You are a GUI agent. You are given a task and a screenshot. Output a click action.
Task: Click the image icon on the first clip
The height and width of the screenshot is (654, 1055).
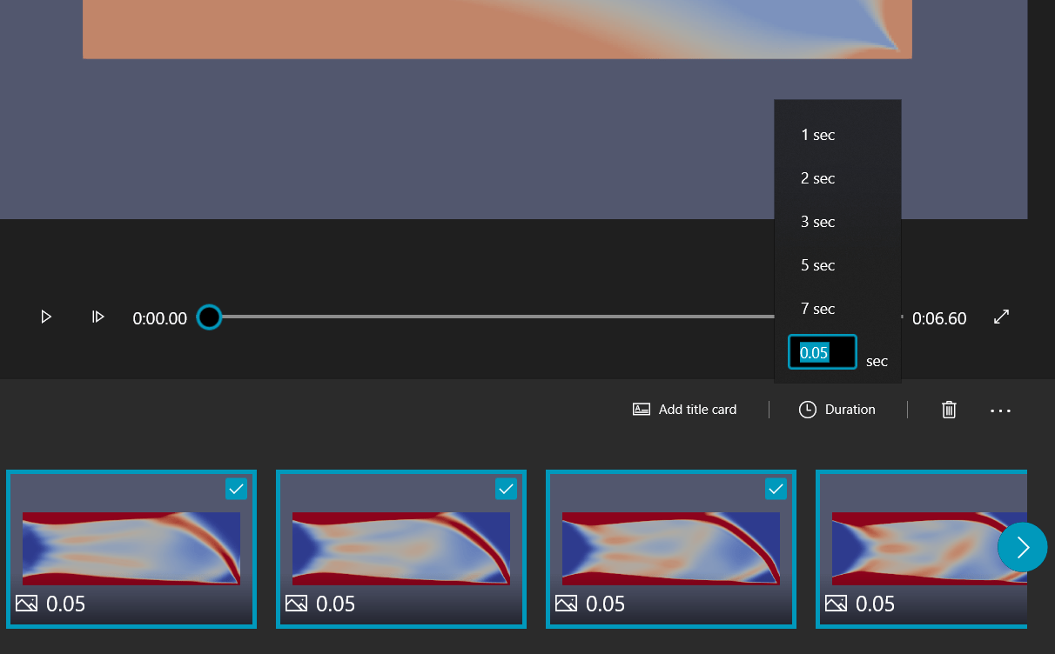pos(27,603)
